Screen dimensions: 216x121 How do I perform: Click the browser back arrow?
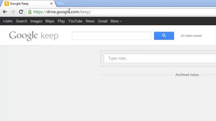tap(5, 12)
